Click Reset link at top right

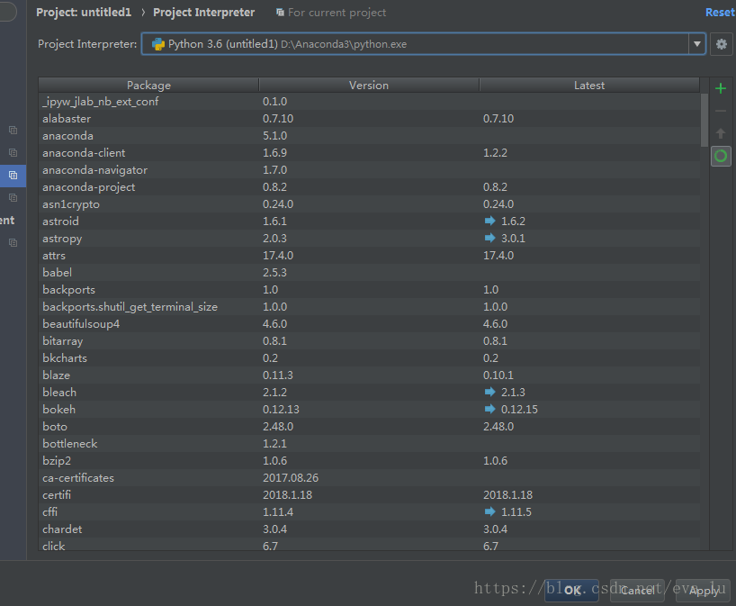click(x=720, y=13)
